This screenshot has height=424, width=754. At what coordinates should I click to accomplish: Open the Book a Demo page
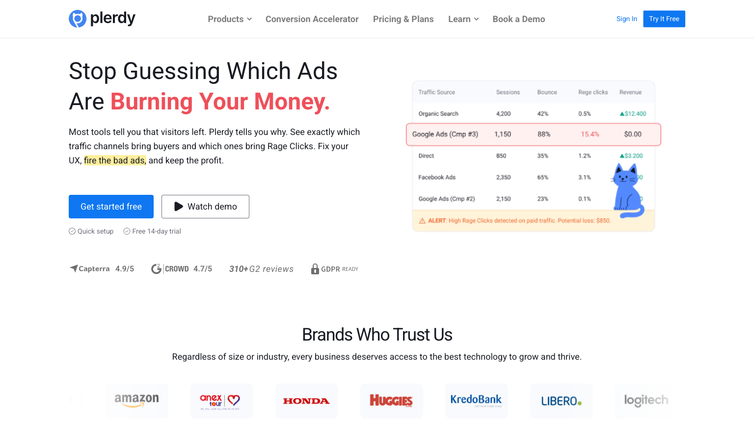518,19
